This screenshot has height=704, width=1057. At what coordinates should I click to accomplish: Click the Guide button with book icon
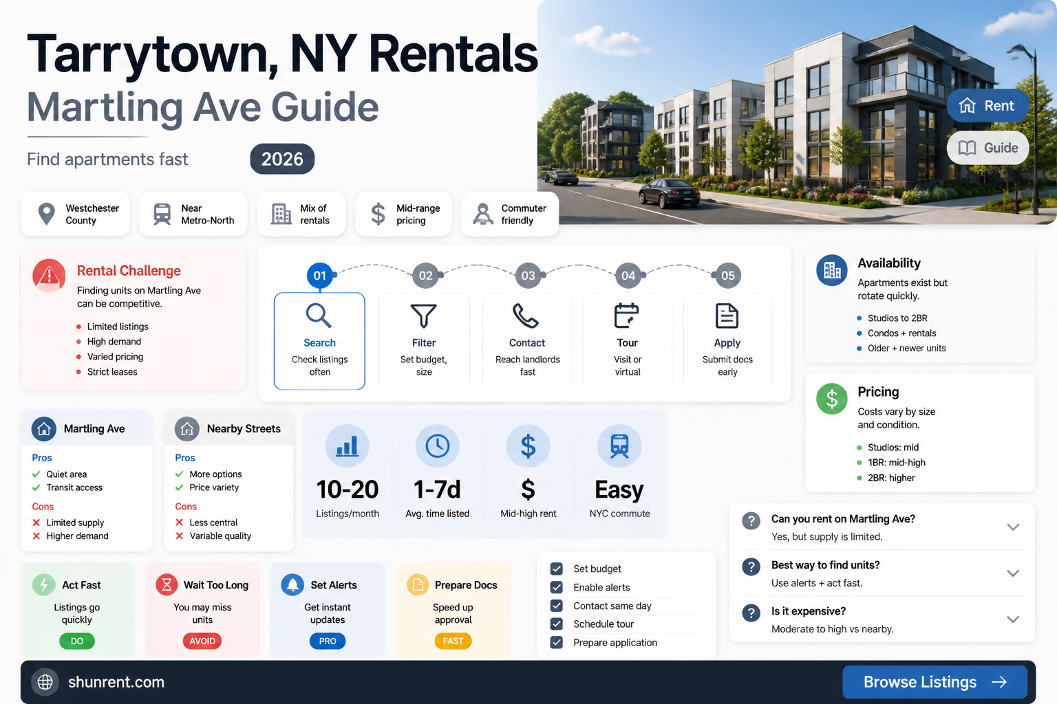pyautogui.click(x=987, y=148)
